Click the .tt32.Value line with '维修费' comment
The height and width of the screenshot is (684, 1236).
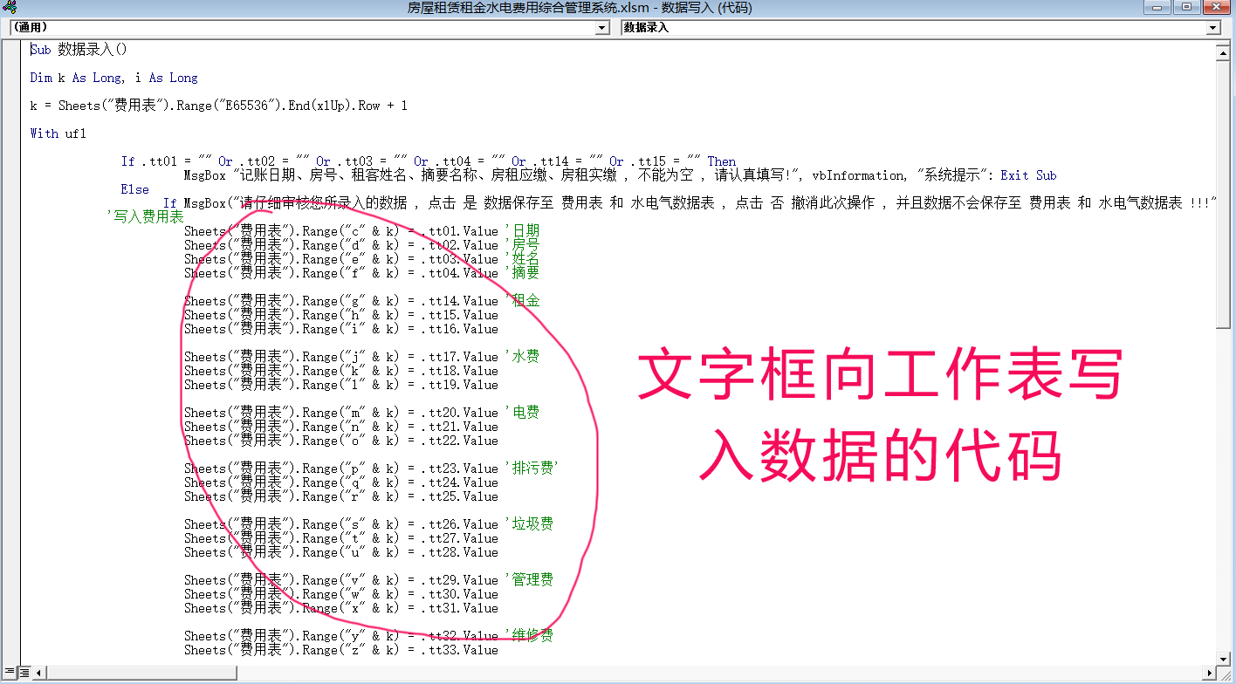coord(369,636)
